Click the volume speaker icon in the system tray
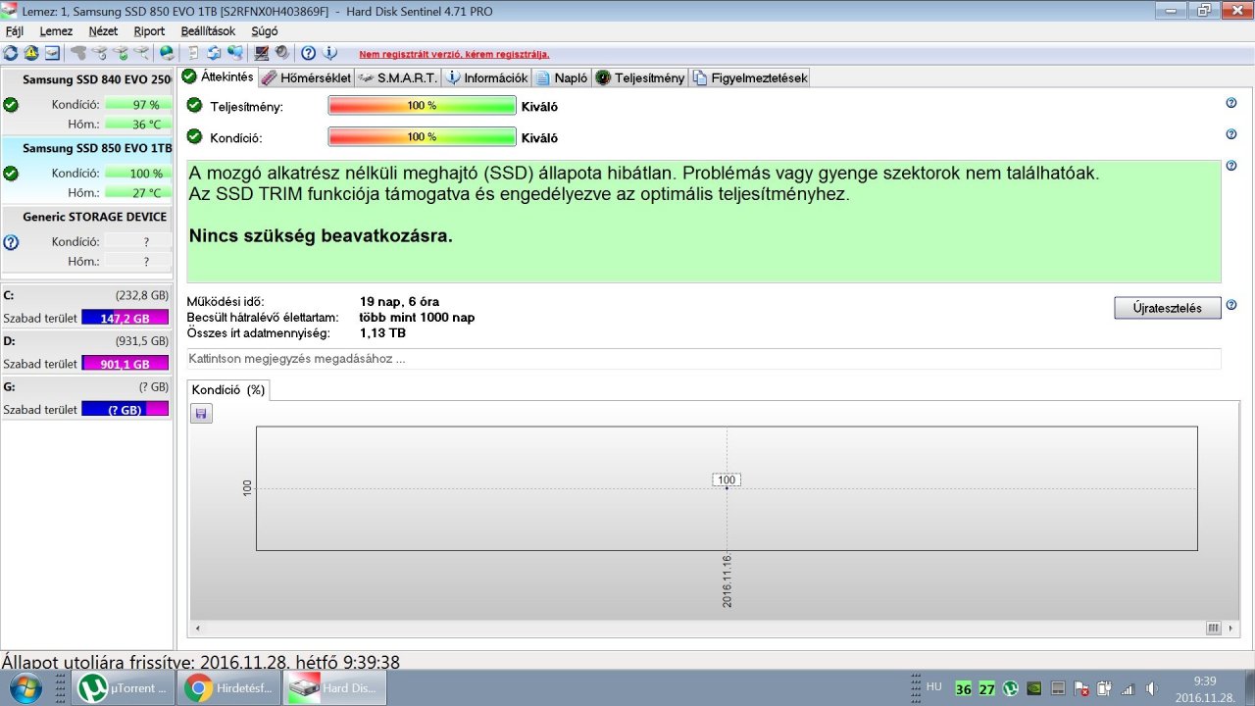 tap(1151, 688)
